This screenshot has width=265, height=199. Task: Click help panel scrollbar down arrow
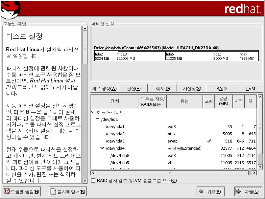84,181
